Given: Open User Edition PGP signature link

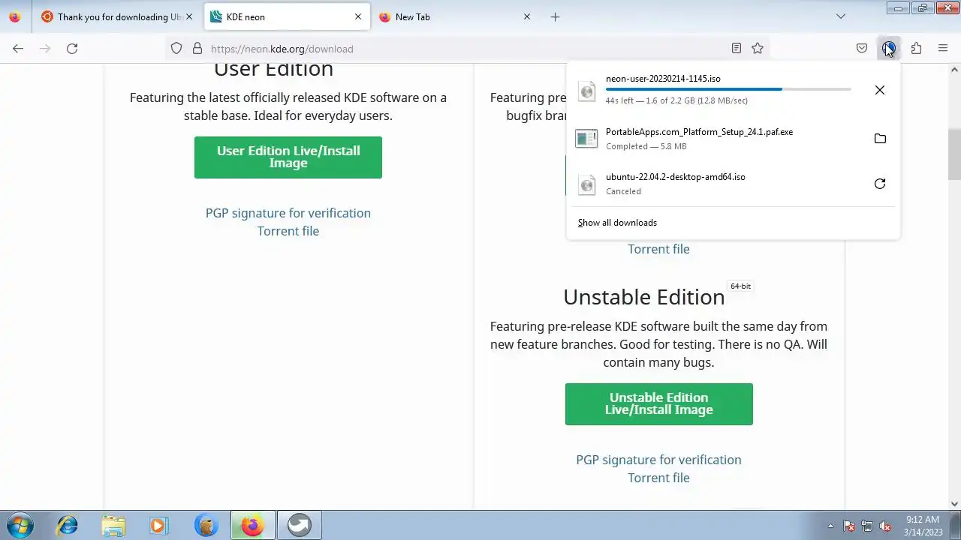Looking at the screenshot, I should coord(288,213).
